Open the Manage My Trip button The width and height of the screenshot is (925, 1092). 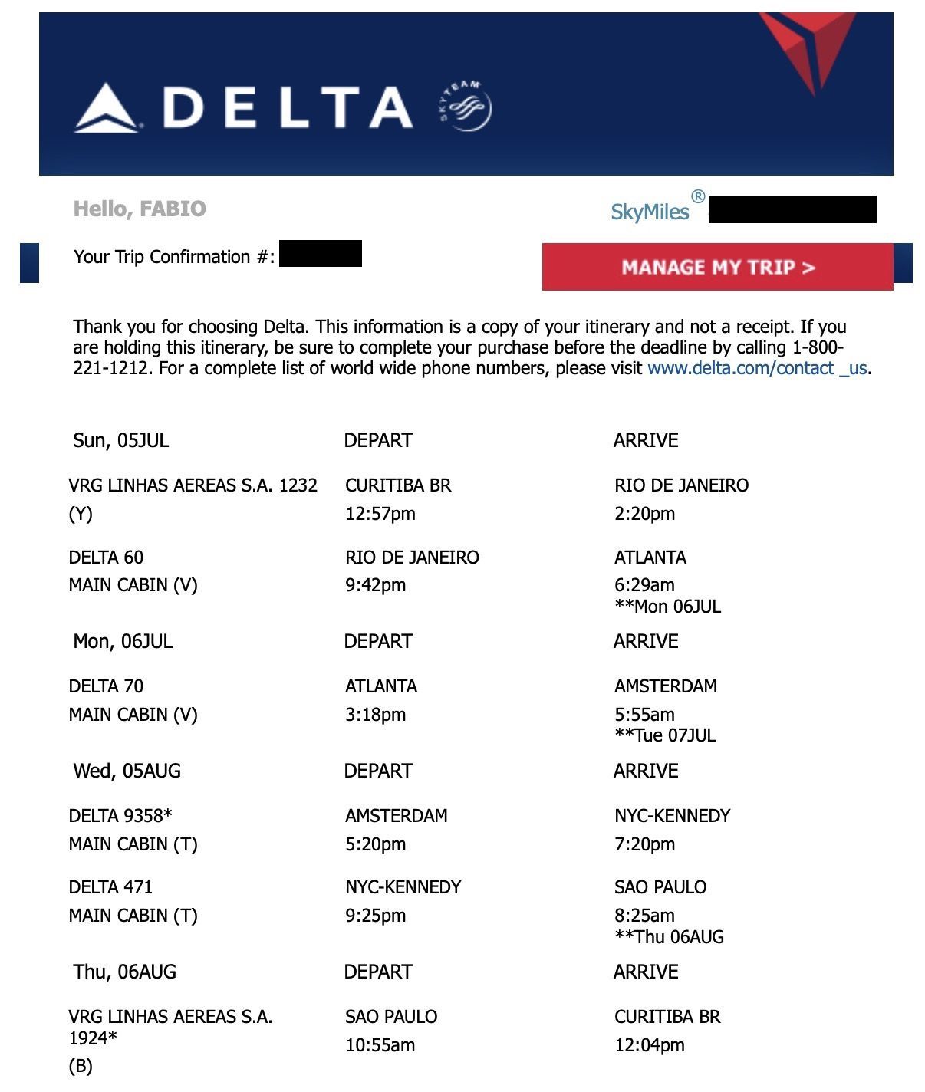717,267
